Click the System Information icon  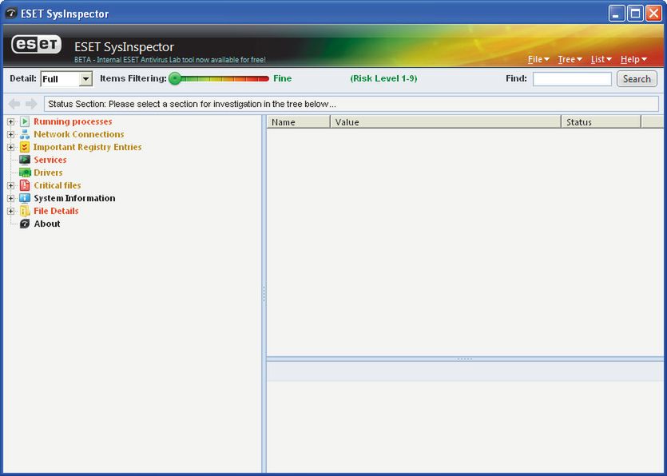pos(25,198)
